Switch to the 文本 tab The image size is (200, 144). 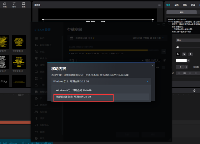pyautogui.click(x=168, y=5)
